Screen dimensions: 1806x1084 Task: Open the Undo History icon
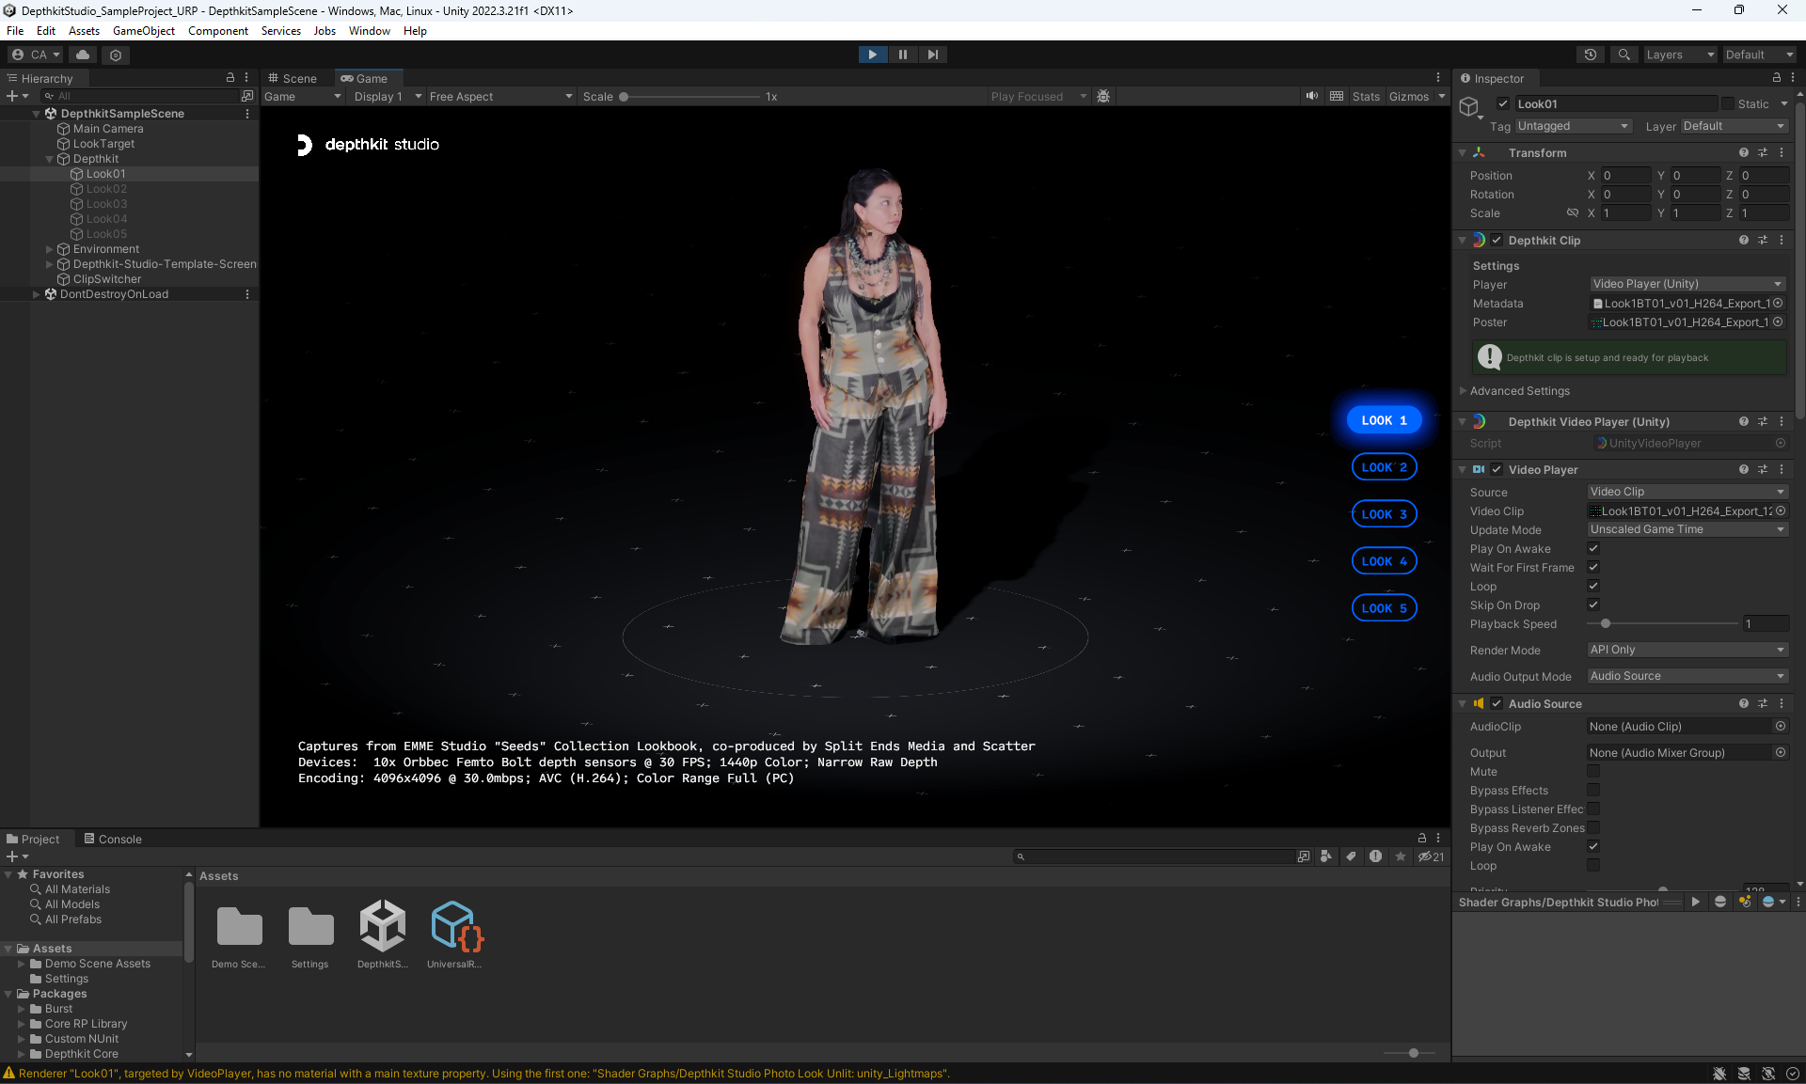click(1591, 55)
